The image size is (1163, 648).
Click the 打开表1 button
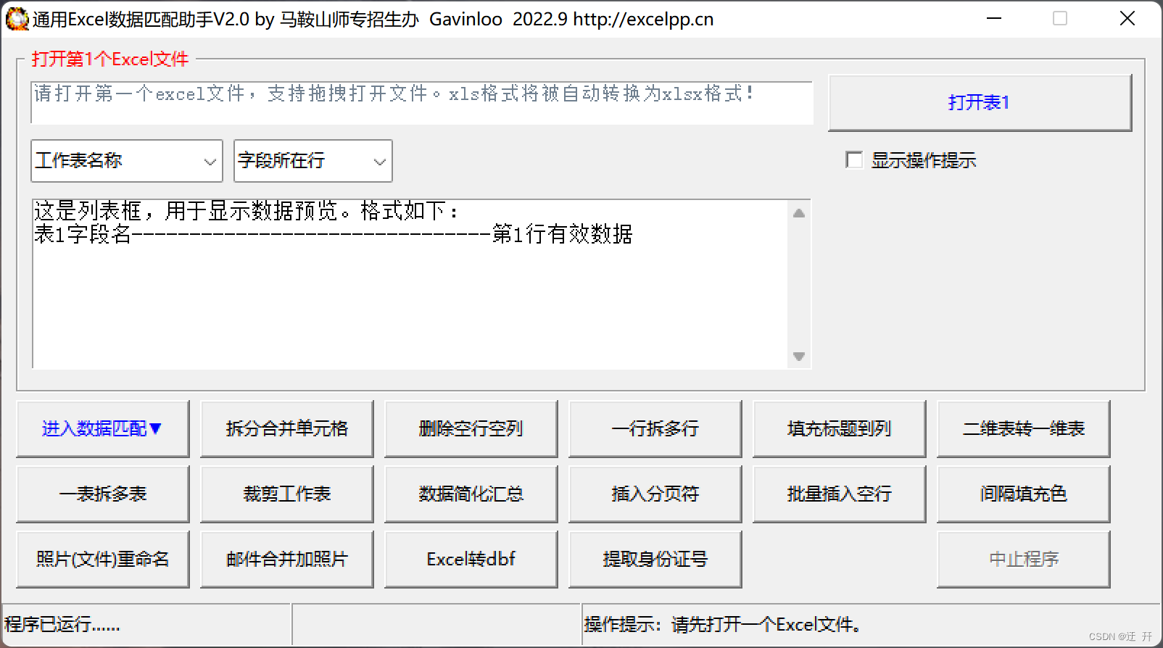point(980,102)
